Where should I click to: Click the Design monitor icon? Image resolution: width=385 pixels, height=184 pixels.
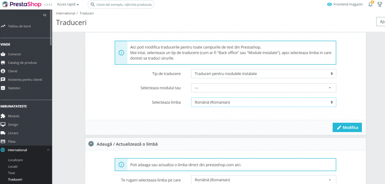[3, 124]
